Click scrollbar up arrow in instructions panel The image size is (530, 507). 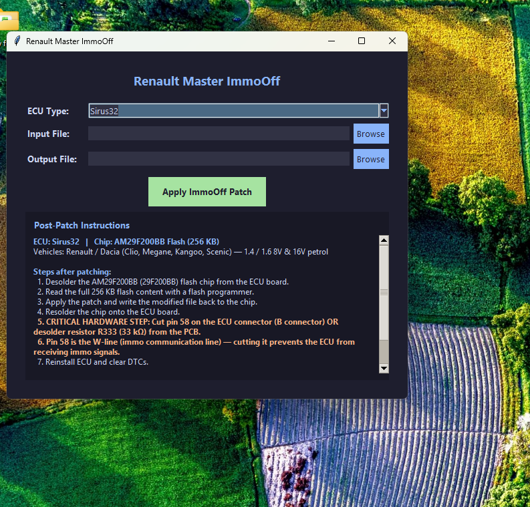[x=384, y=240]
